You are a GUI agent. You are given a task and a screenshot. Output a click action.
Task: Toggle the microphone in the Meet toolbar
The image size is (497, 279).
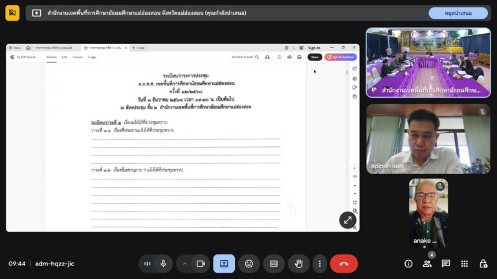pyautogui.click(x=163, y=263)
